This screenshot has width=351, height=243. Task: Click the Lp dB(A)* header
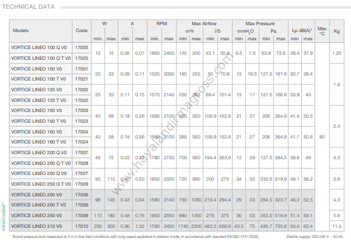(x=301, y=31)
